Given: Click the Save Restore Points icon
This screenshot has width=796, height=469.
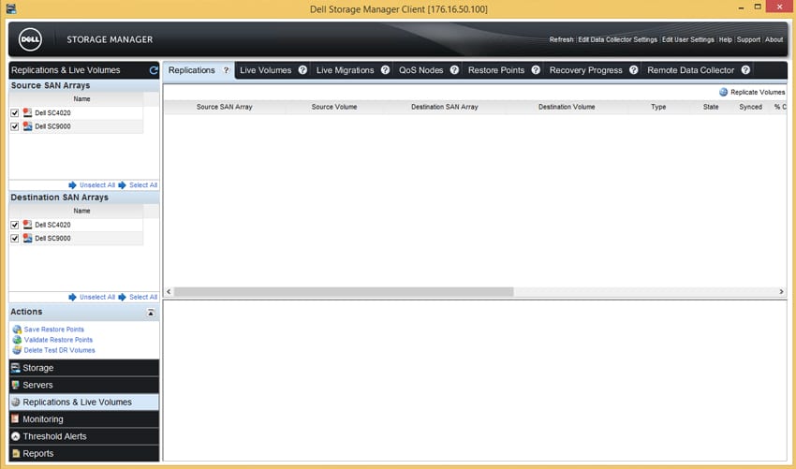Looking at the screenshot, I should (17, 330).
